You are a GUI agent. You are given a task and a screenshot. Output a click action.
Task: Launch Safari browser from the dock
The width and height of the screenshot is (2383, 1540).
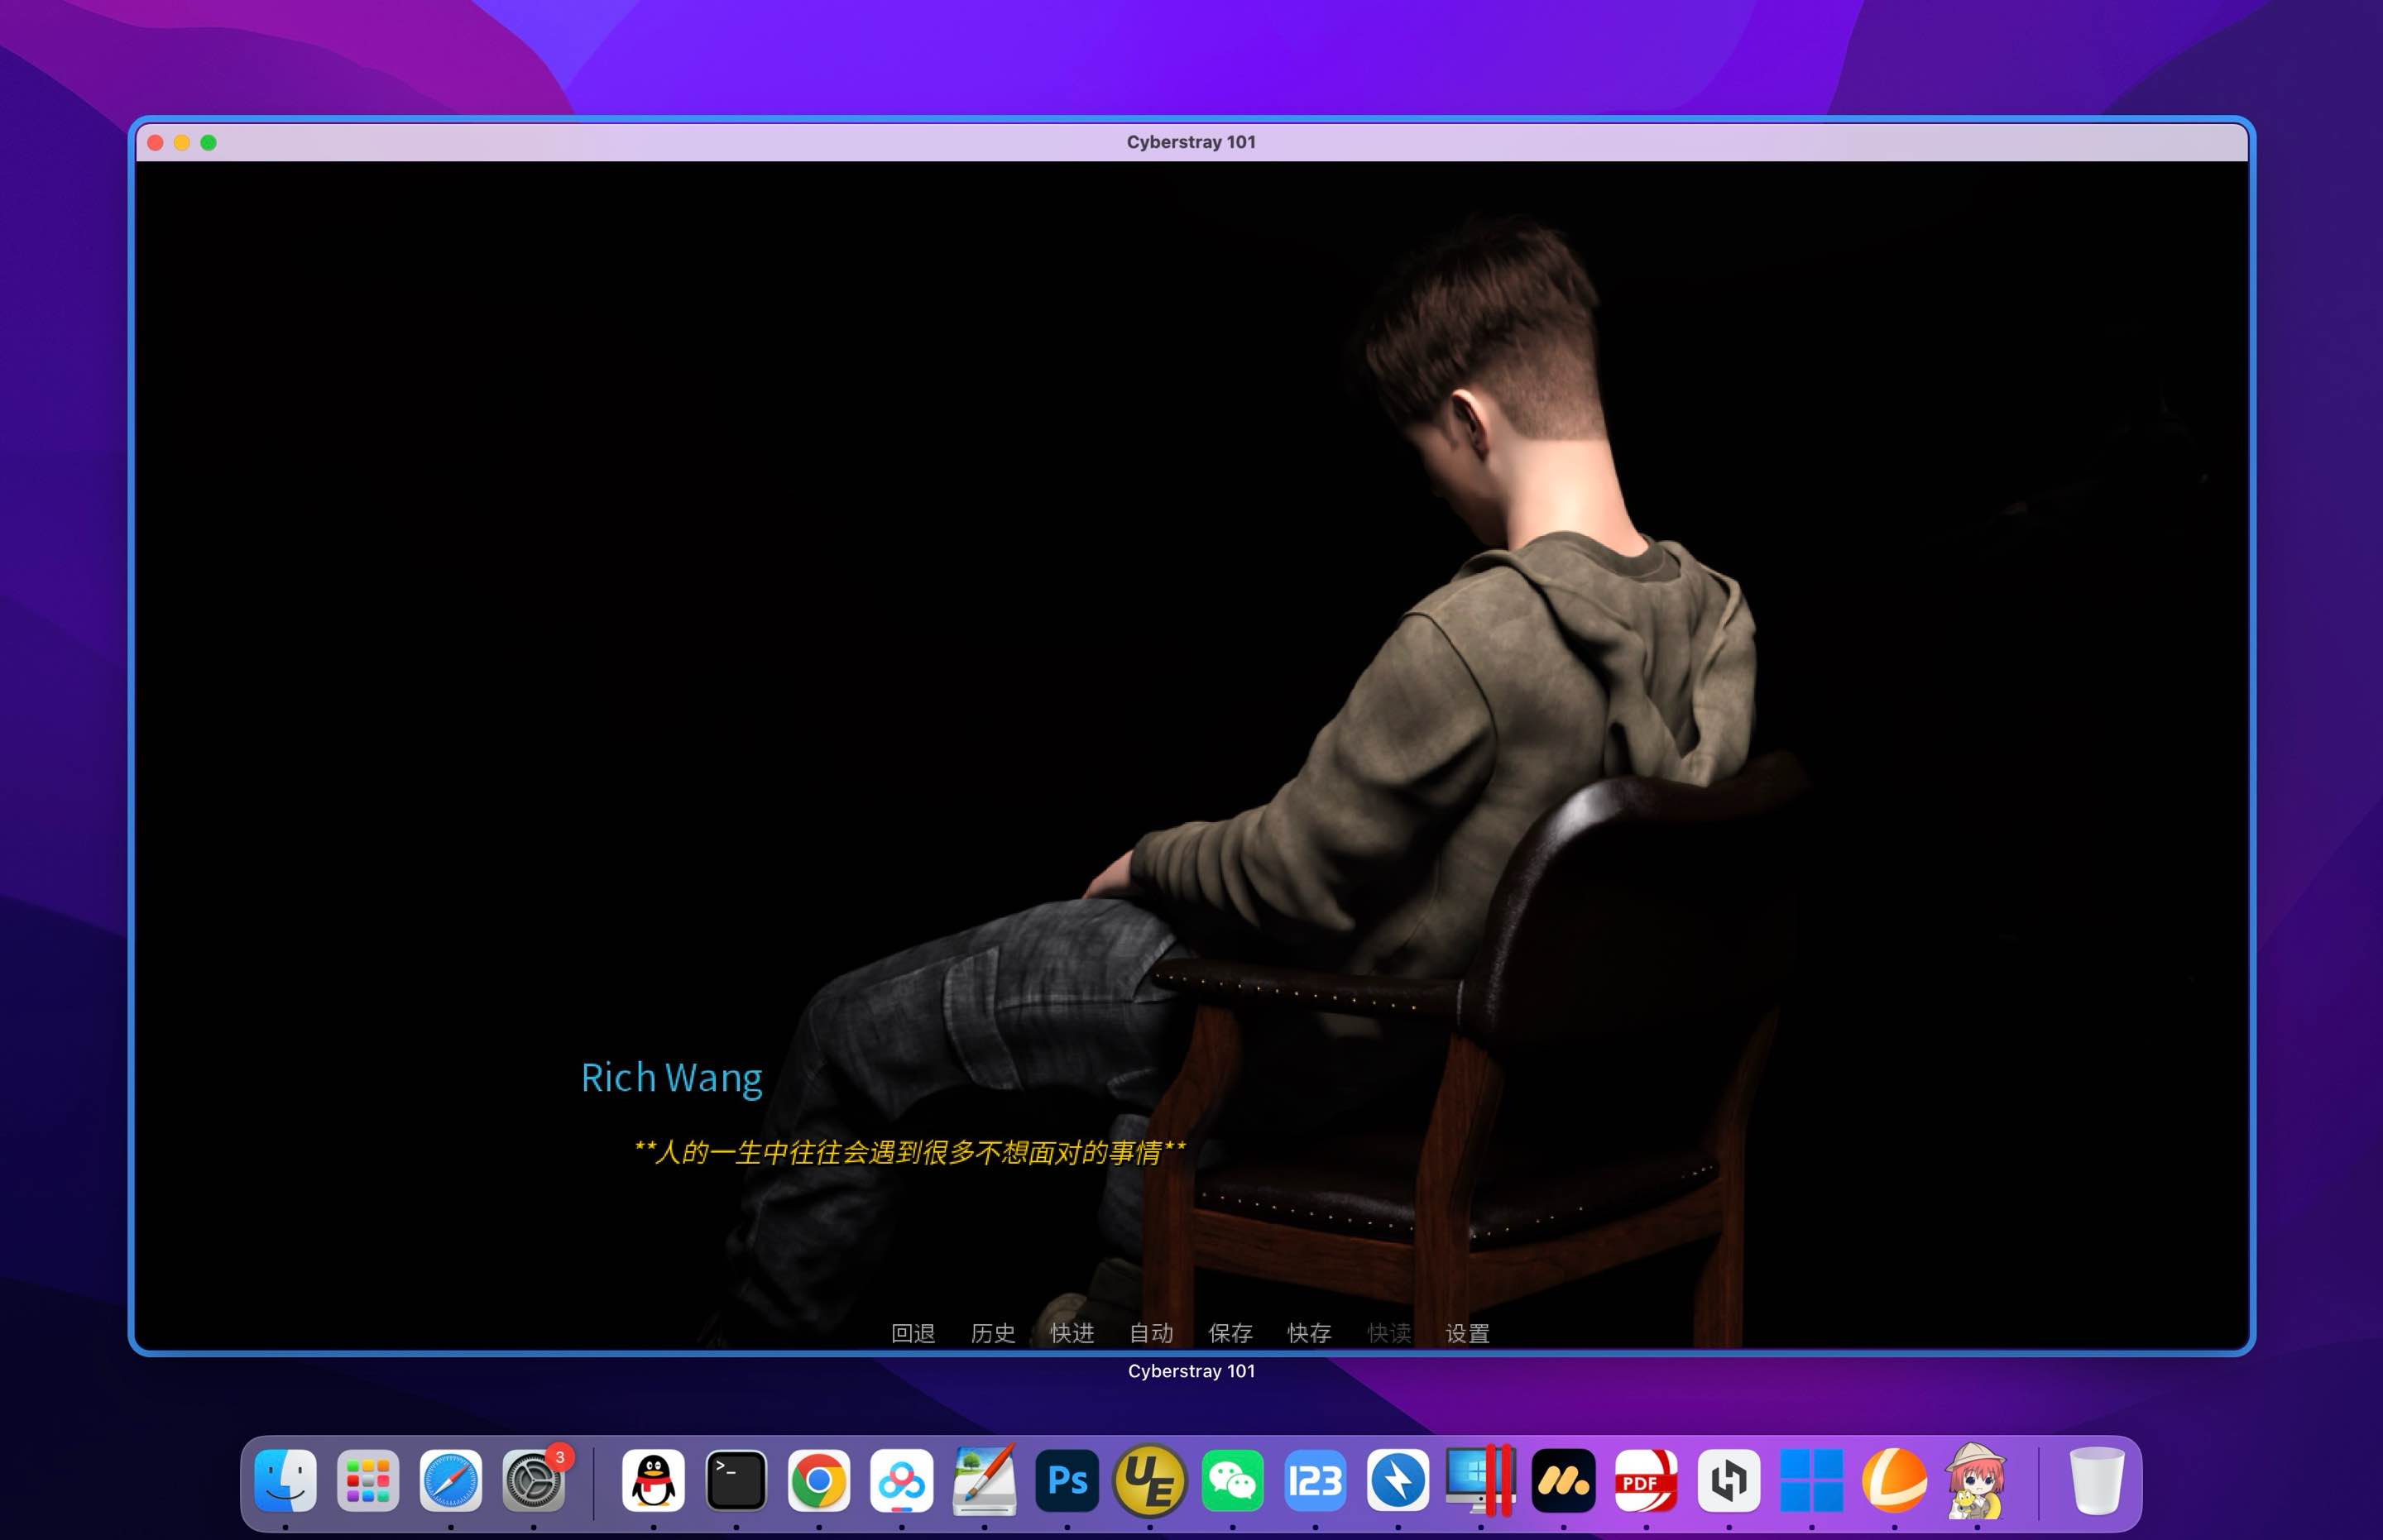(x=451, y=1480)
